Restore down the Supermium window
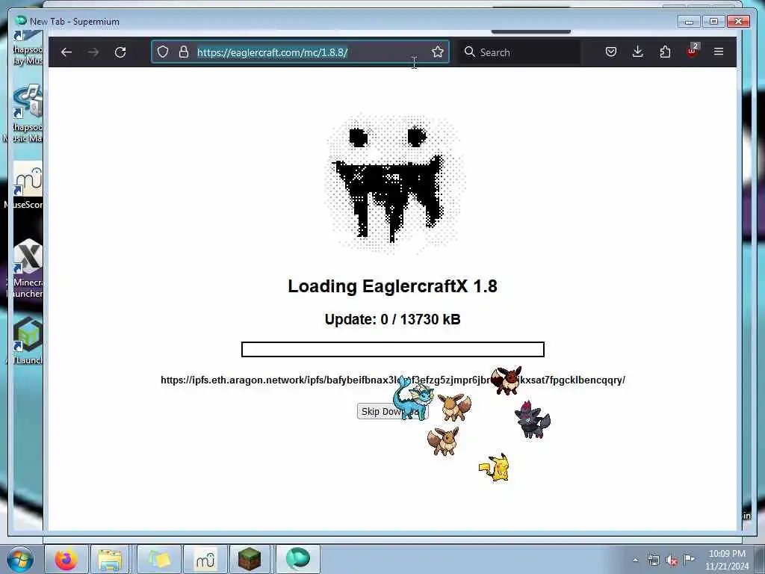Screen dimensions: 765x574 (713, 22)
